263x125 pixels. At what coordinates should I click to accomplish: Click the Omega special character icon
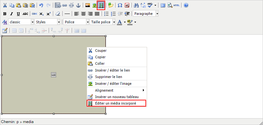coord(120,6)
